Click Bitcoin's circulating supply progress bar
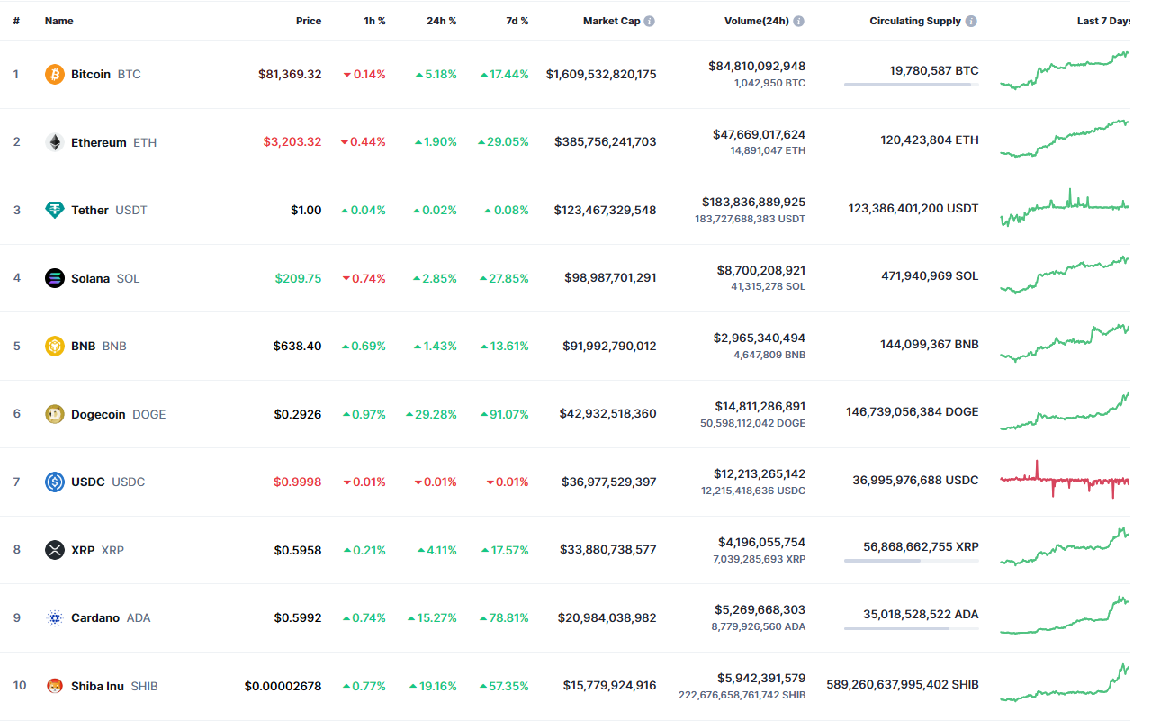The image size is (1152, 721). tap(912, 85)
